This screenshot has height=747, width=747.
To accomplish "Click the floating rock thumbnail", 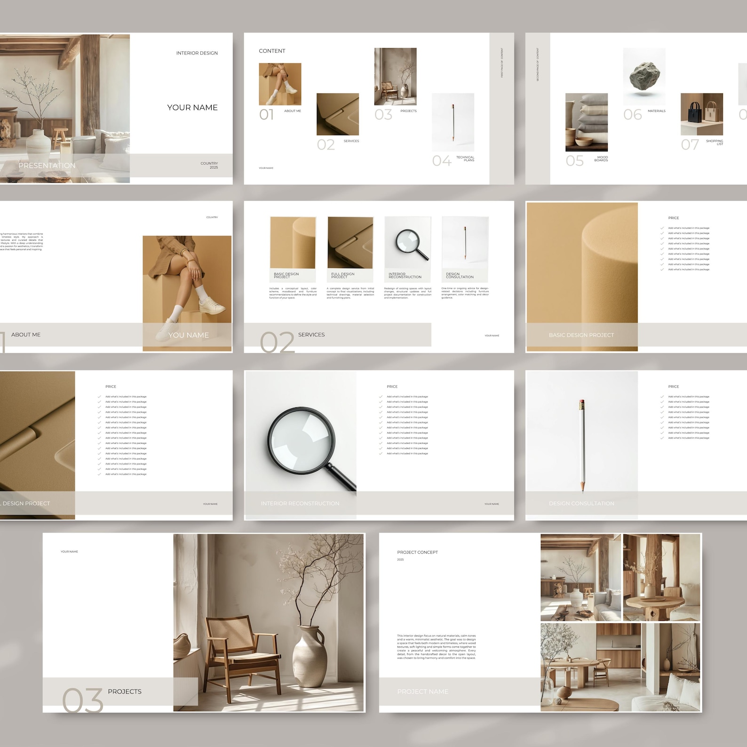I will [644, 77].
